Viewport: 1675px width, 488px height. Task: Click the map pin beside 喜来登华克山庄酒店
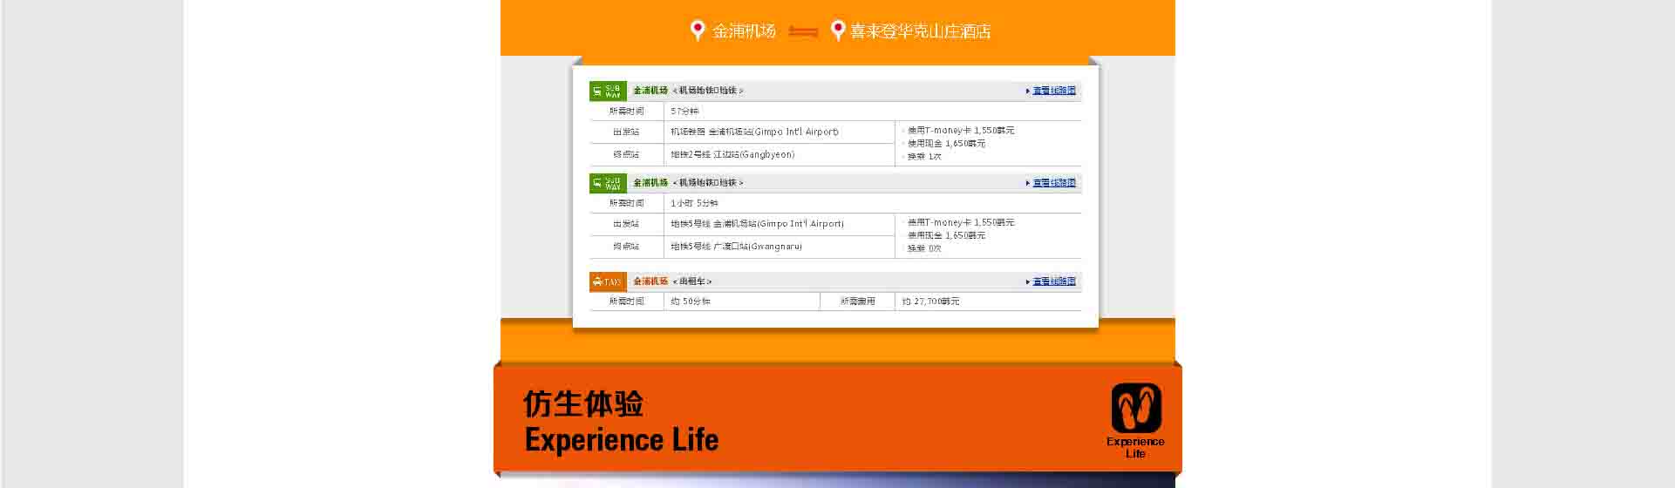pos(838,30)
